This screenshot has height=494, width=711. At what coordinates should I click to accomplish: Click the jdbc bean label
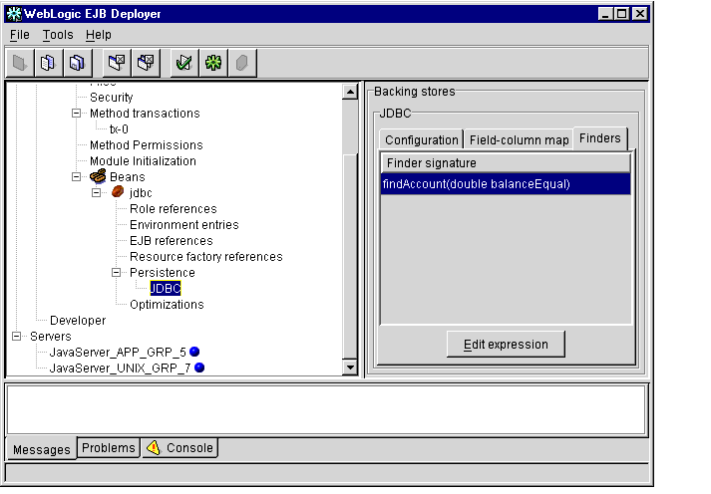141,193
